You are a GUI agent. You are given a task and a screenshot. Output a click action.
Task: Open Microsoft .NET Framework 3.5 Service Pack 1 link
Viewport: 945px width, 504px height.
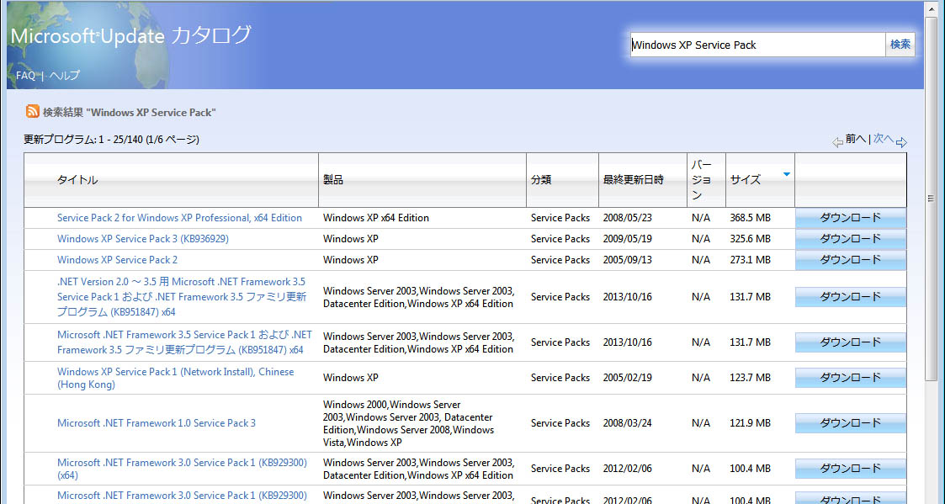tap(184, 342)
